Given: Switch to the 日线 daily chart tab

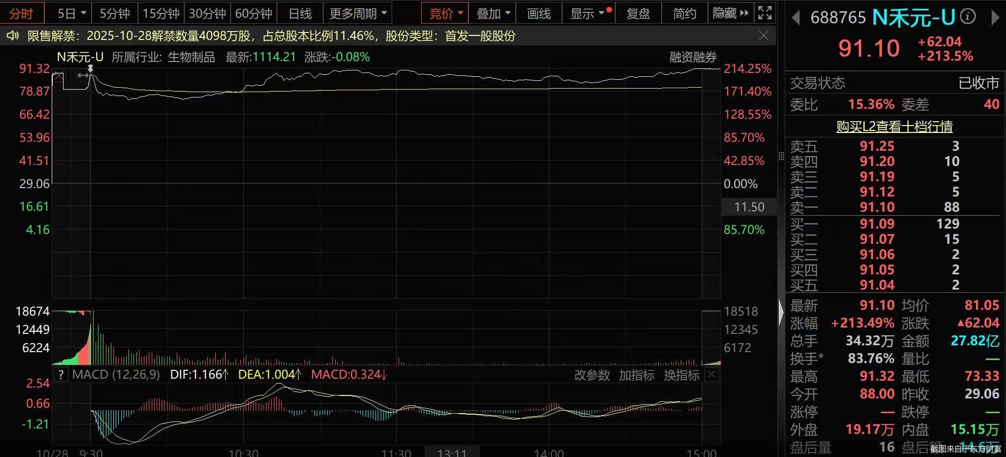Looking at the screenshot, I should (300, 13).
